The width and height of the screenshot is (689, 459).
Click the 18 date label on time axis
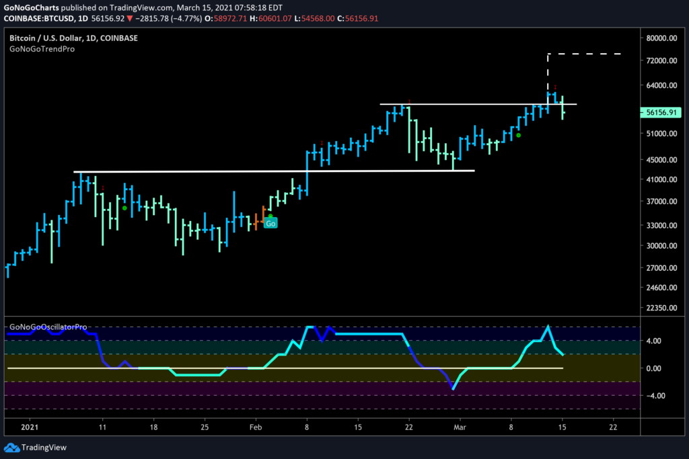[x=153, y=427]
